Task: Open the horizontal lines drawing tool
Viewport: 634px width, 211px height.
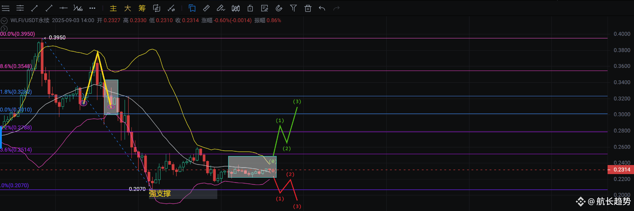Action: pos(6,8)
